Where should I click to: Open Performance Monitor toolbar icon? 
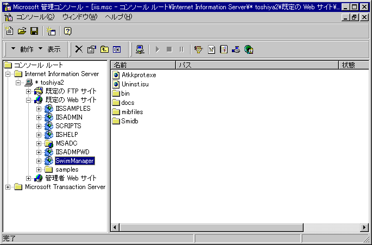click(211, 49)
